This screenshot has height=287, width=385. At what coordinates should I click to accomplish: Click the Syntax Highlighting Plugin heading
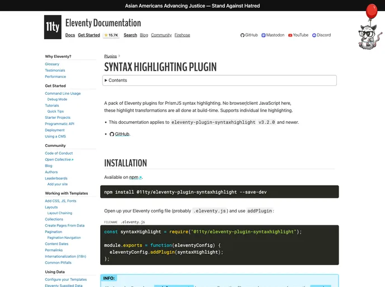pyautogui.click(x=161, y=67)
